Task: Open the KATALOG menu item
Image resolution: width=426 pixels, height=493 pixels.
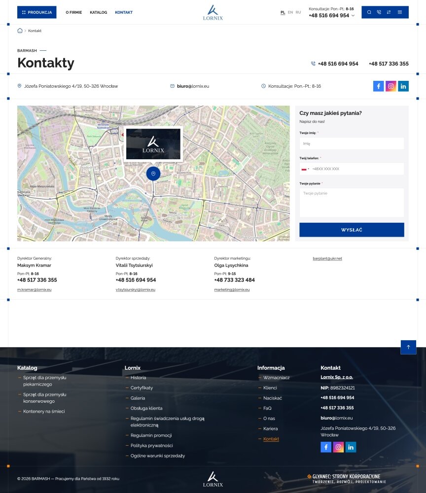Action: click(99, 13)
